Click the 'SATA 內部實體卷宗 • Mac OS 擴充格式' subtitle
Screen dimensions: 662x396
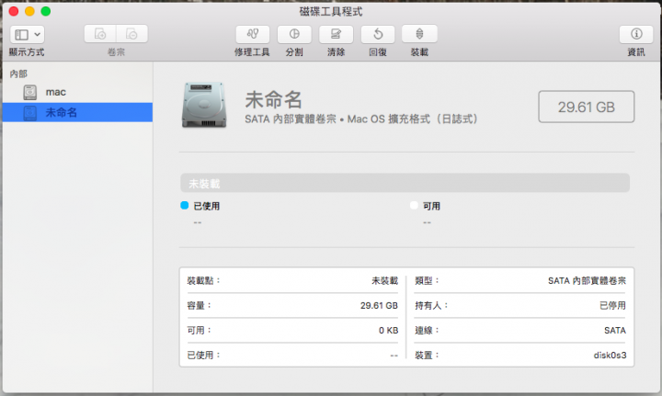[361, 119]
